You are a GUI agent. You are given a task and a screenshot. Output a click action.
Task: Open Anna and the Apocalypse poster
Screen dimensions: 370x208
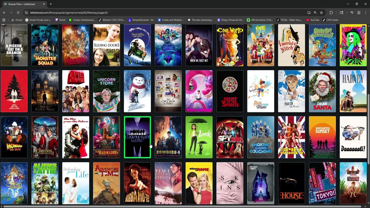[x=14, y=91]
